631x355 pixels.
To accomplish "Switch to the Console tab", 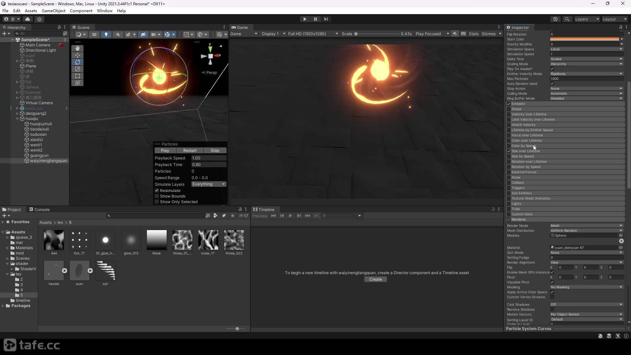I will pyautogui.click(x=39, y=210).
